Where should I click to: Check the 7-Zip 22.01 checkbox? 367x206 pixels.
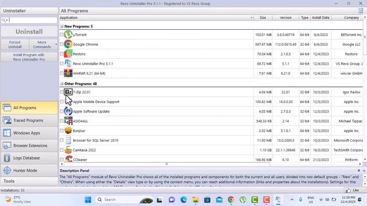(x=61, y=92)
